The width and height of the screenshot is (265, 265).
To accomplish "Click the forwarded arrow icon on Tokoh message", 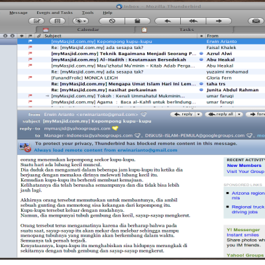I will [47, 96].
